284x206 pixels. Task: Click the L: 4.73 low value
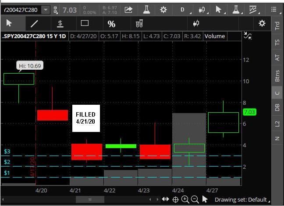(x=151, y=36)
